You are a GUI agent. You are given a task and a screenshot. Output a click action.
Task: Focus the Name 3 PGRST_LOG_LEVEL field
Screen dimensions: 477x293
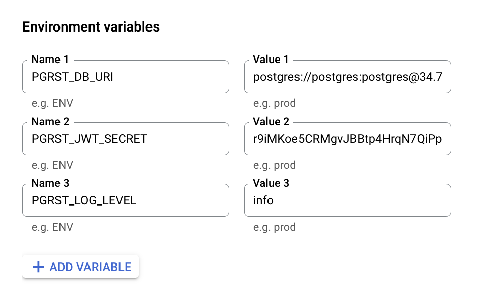(126, 200)
